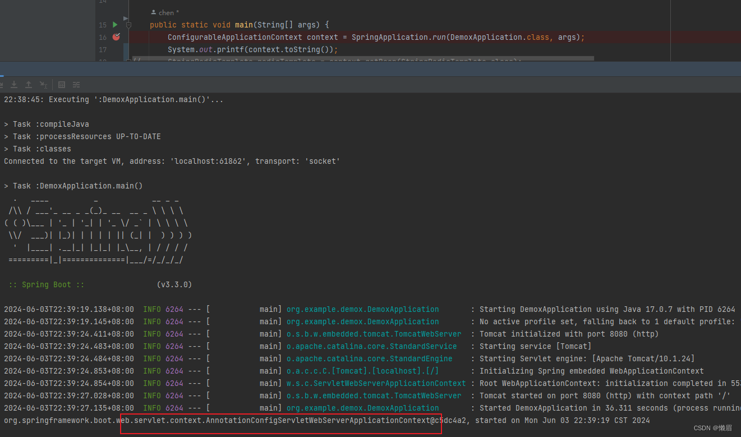Image resolution: width=741 pixels, height=437 pixels.
Task: Click 'w.s.c.ServletWebServerApplicationContext' logger name
Action: coord(376,383)
